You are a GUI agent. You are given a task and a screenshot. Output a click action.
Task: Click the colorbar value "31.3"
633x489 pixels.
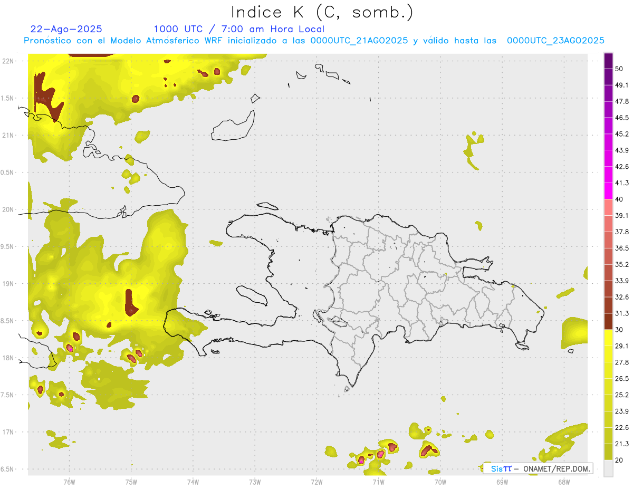coord(622,313)
